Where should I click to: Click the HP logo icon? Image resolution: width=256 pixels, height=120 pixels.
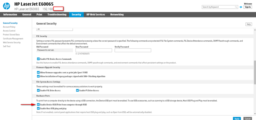pyautogui.click(x=6, y=6)
